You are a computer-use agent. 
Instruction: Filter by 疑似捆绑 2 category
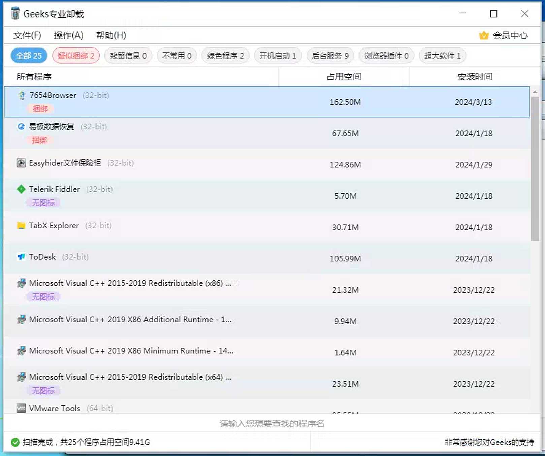tap(76, 56)
